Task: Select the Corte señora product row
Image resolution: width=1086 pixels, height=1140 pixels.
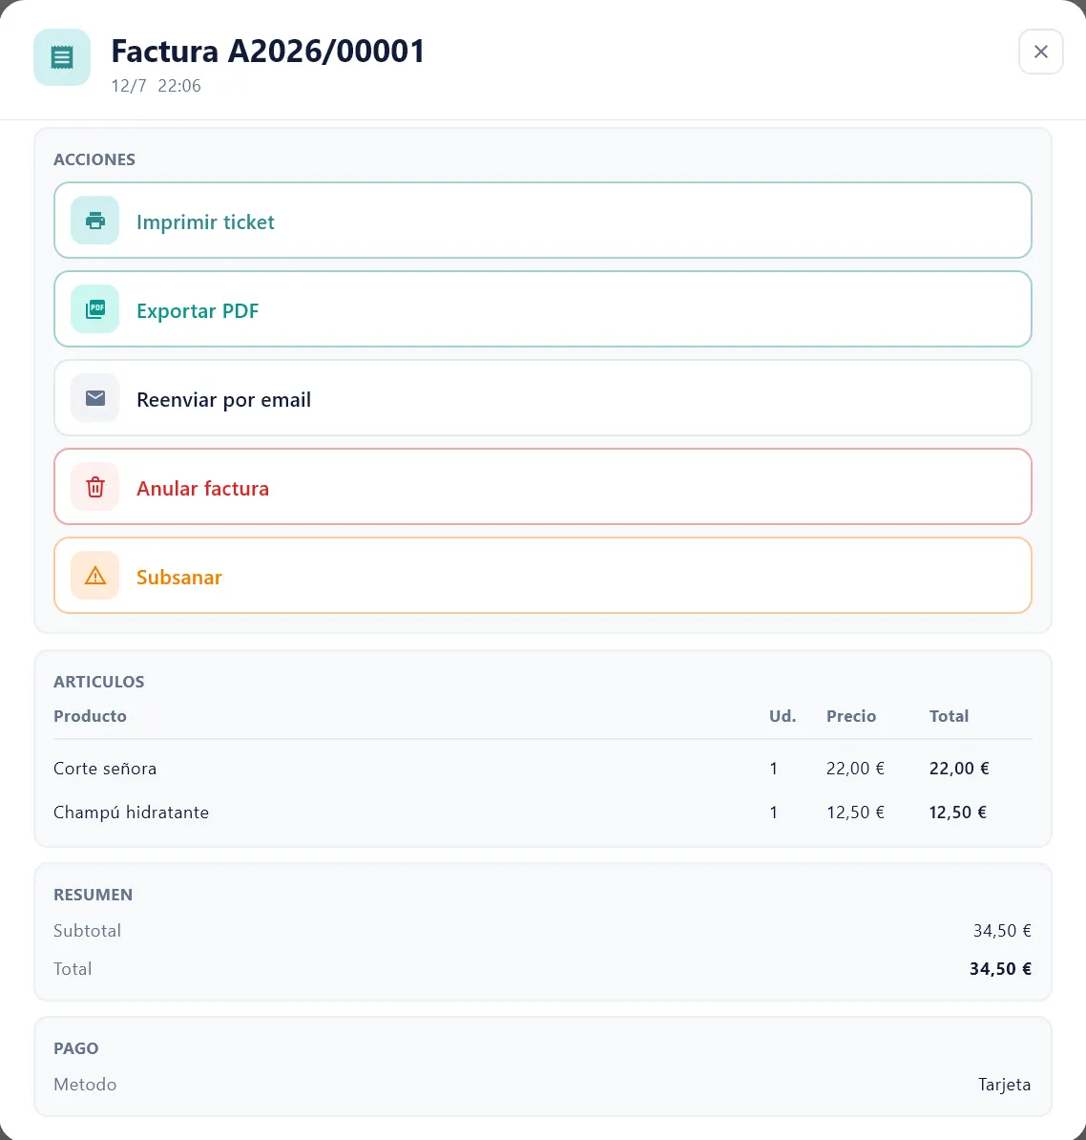Action: coord(543,769)
